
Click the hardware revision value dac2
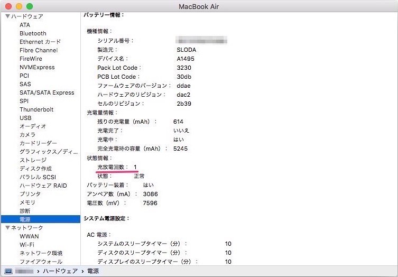[183, 95]
